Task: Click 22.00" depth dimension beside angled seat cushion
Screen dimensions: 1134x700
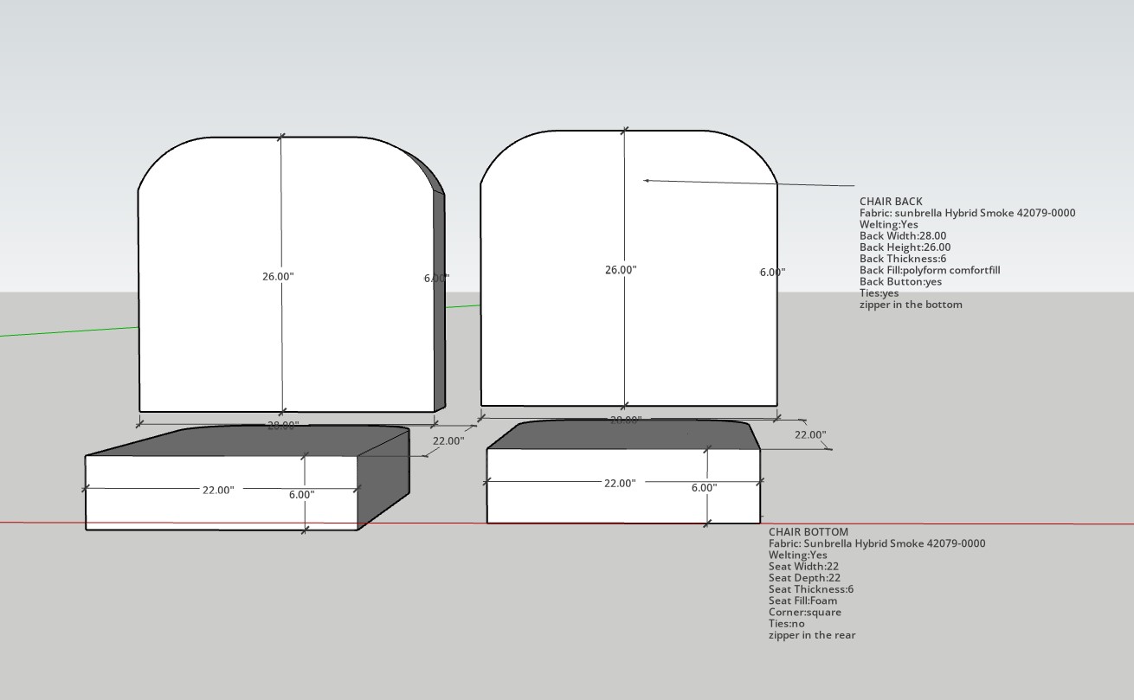Action: coord(448,440)
